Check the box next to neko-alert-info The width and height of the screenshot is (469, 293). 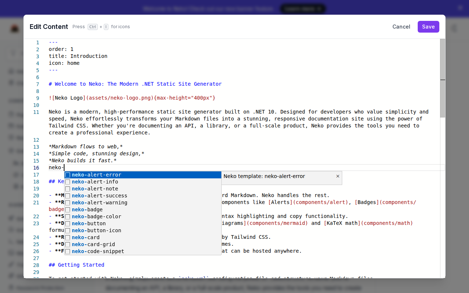pos(68,182)
